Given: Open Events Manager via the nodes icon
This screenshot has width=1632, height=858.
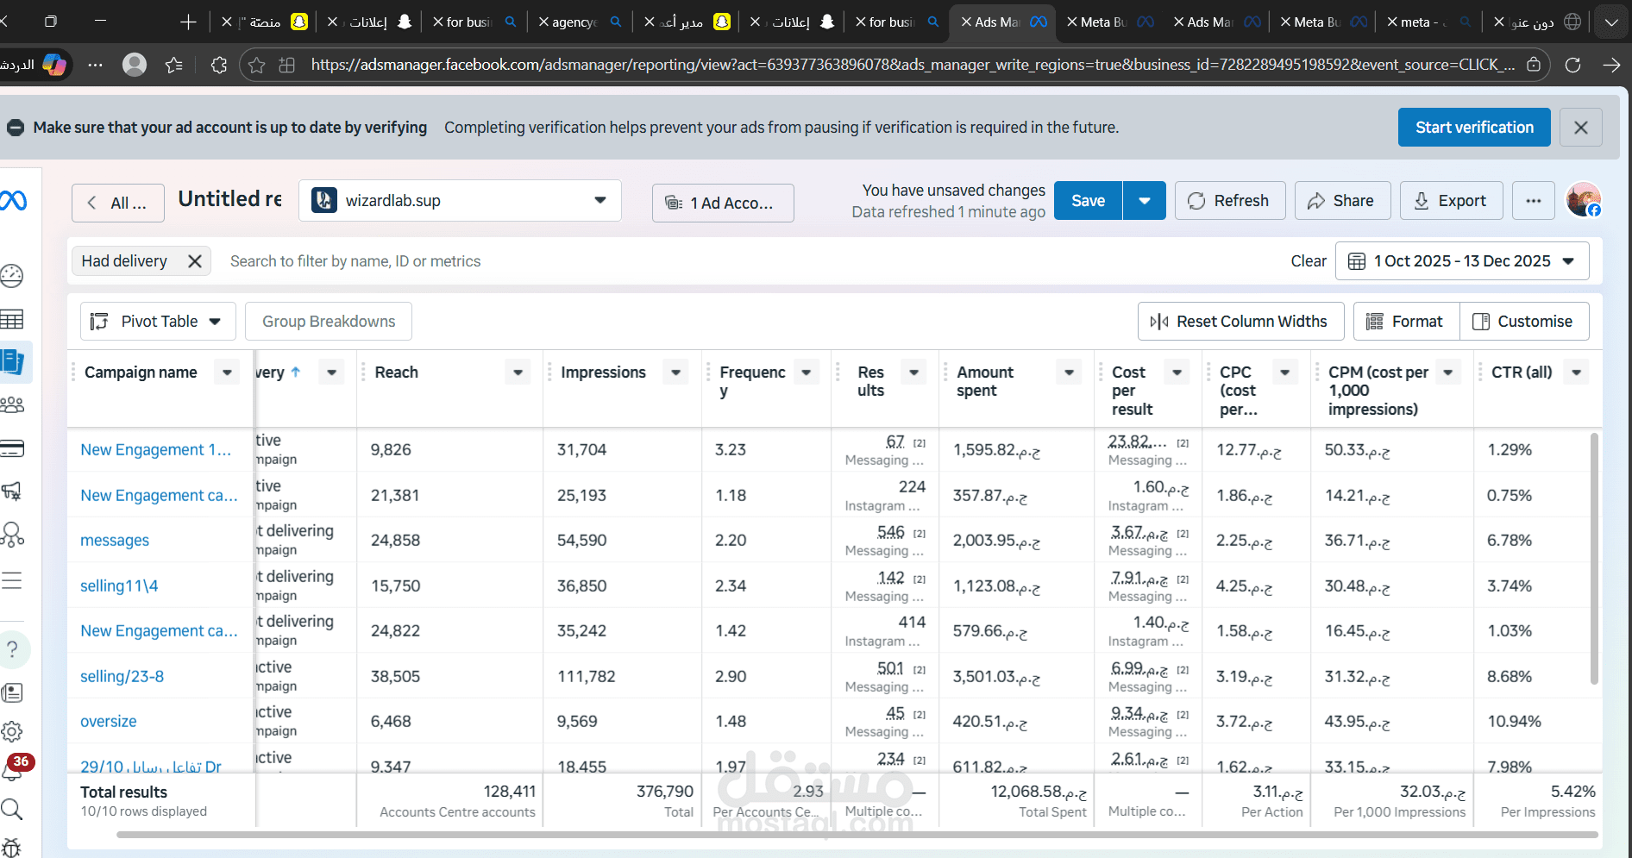Looking at the screenshot, I should tap(12, 535).
